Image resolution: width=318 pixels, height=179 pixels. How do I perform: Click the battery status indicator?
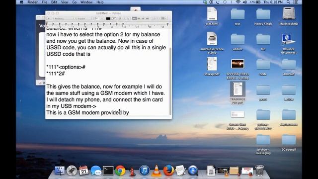(x=255, y=2)
